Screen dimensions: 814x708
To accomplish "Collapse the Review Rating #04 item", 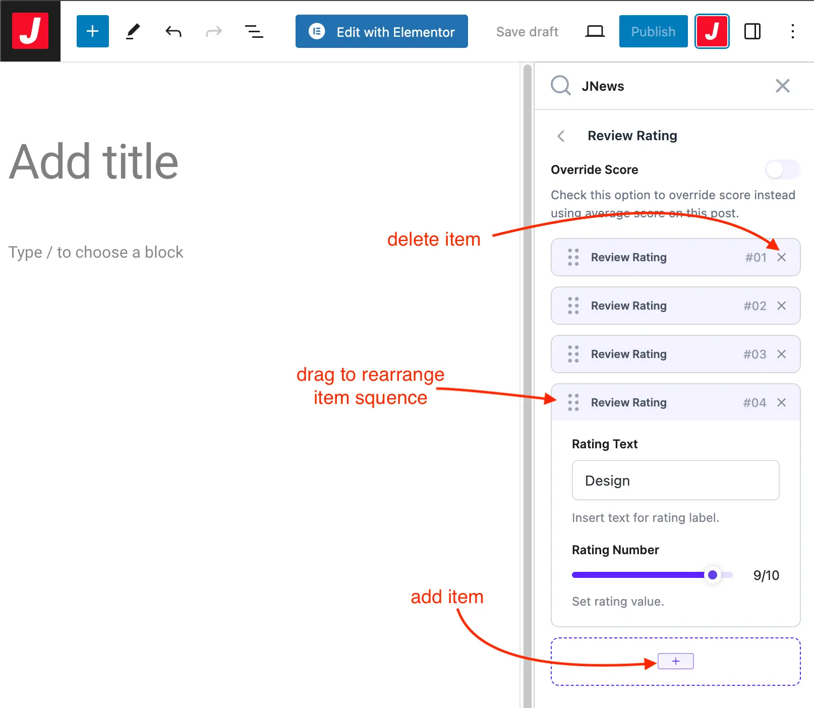I will tap(656, 402).
